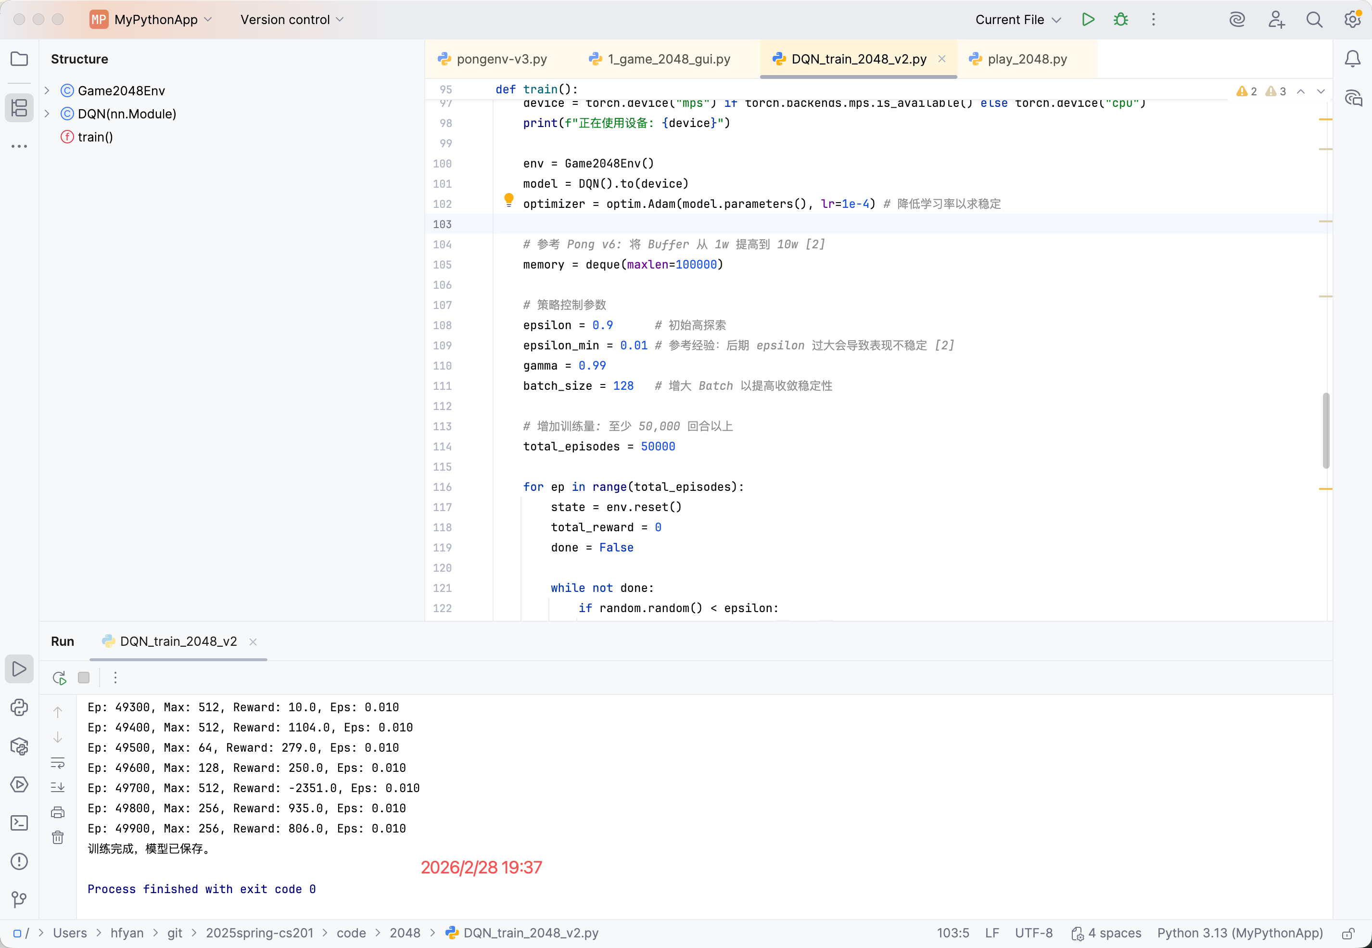
Task: Click the LF line separator in the status bar
Action: click(992, 933)
